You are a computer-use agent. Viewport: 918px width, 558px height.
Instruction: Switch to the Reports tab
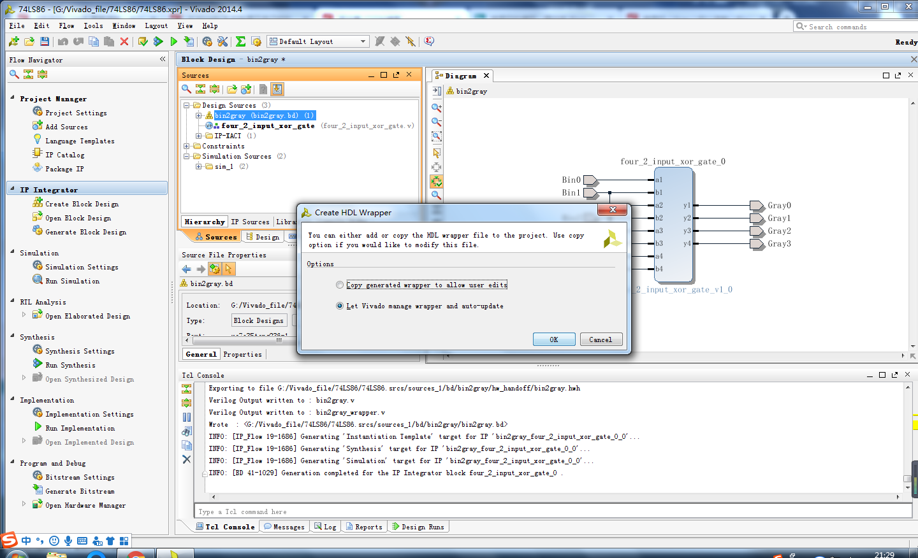[x=364, y=527]
